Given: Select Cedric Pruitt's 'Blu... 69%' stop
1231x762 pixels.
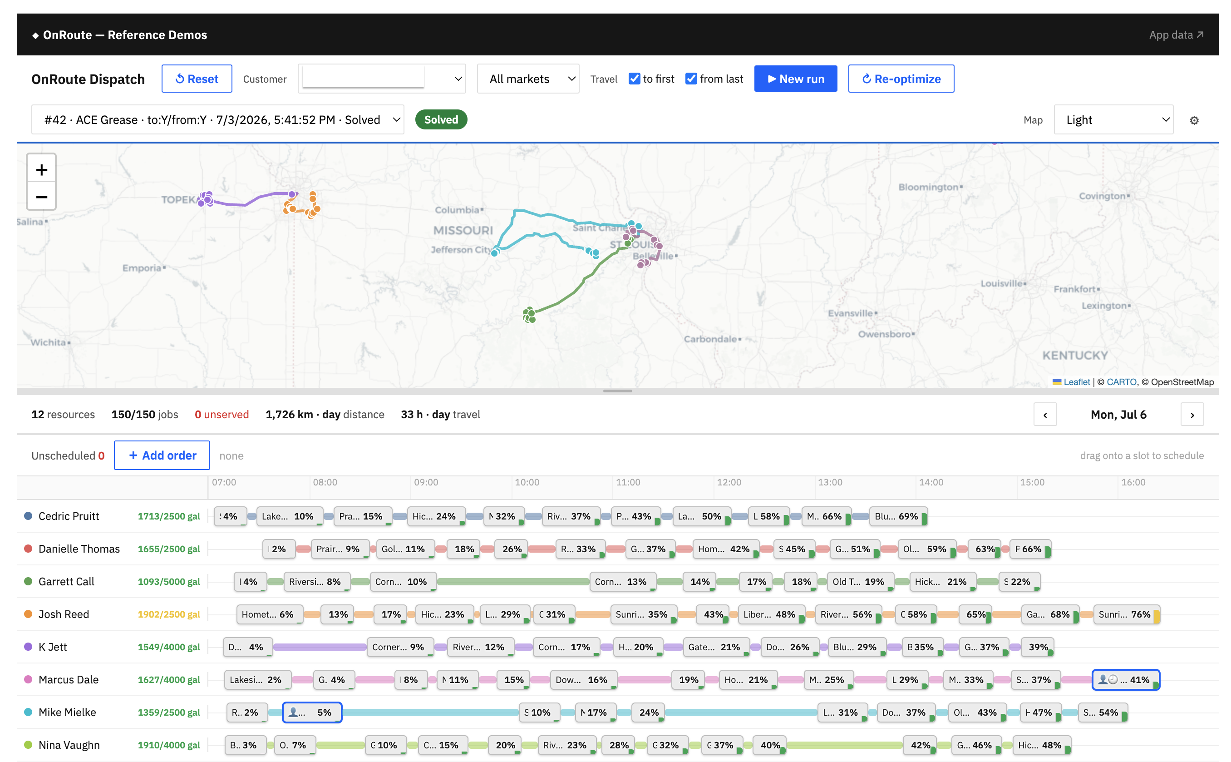Looking at the screenshot, I should [898, 516].
